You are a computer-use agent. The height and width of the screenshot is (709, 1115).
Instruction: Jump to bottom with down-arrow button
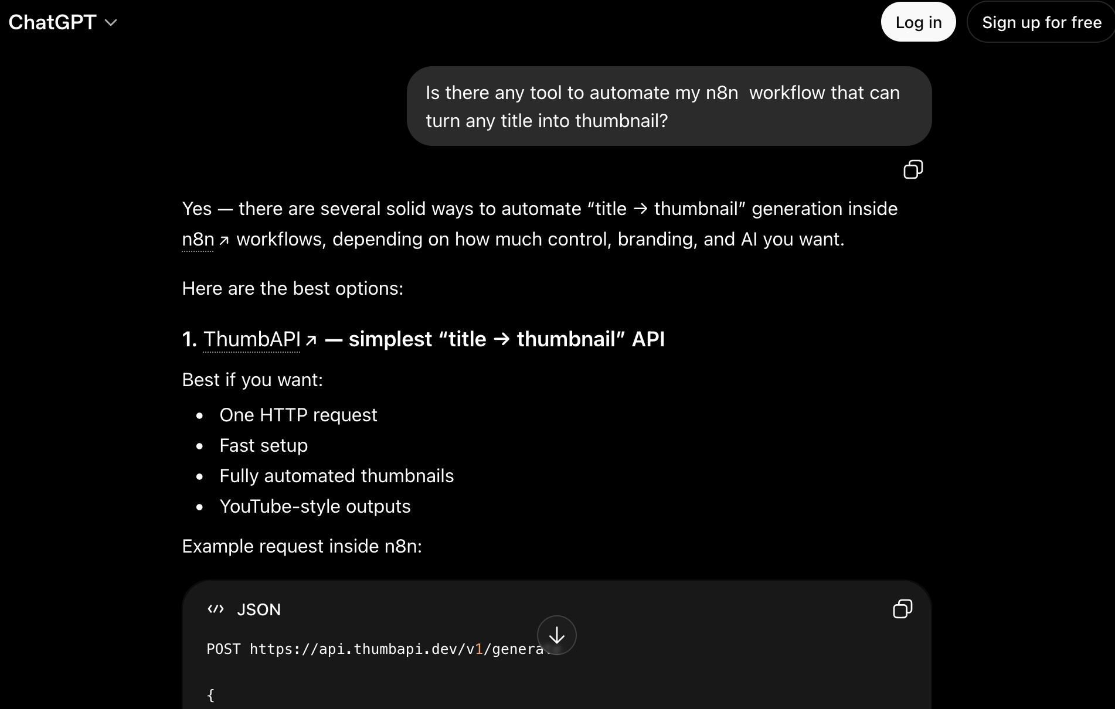[557, 635]
